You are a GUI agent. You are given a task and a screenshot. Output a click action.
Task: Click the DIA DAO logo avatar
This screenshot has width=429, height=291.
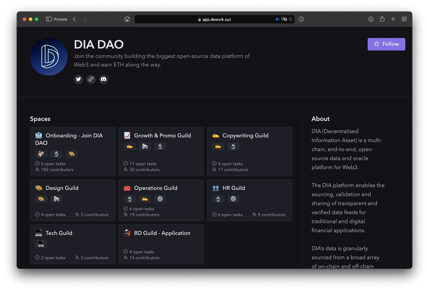(49, 57)
